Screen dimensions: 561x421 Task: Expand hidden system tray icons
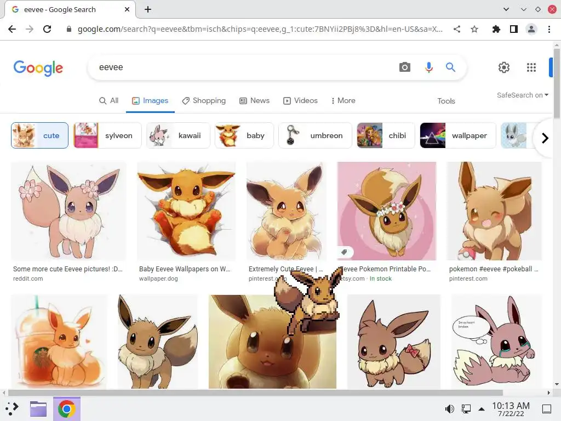pyautogui.click(x=482, y=409)
